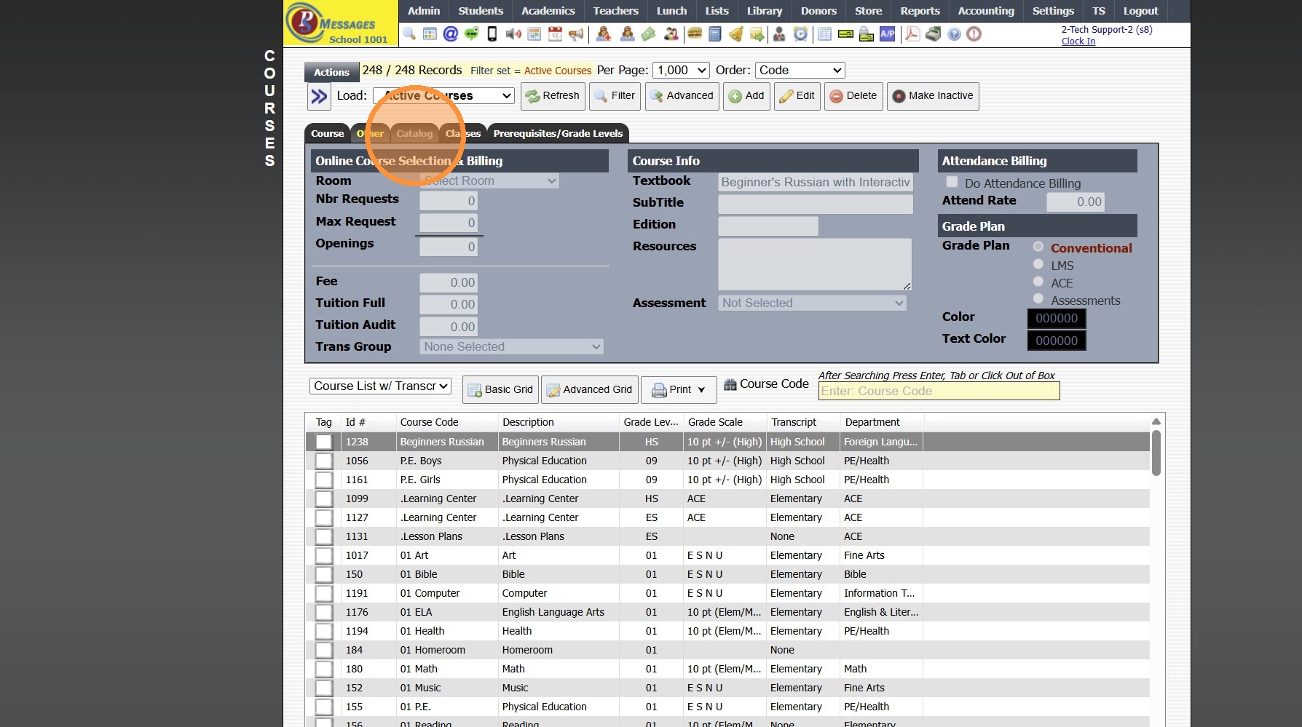
Task: Tick the tag checkbox for course 1056
Action: [x=324, y=461]
